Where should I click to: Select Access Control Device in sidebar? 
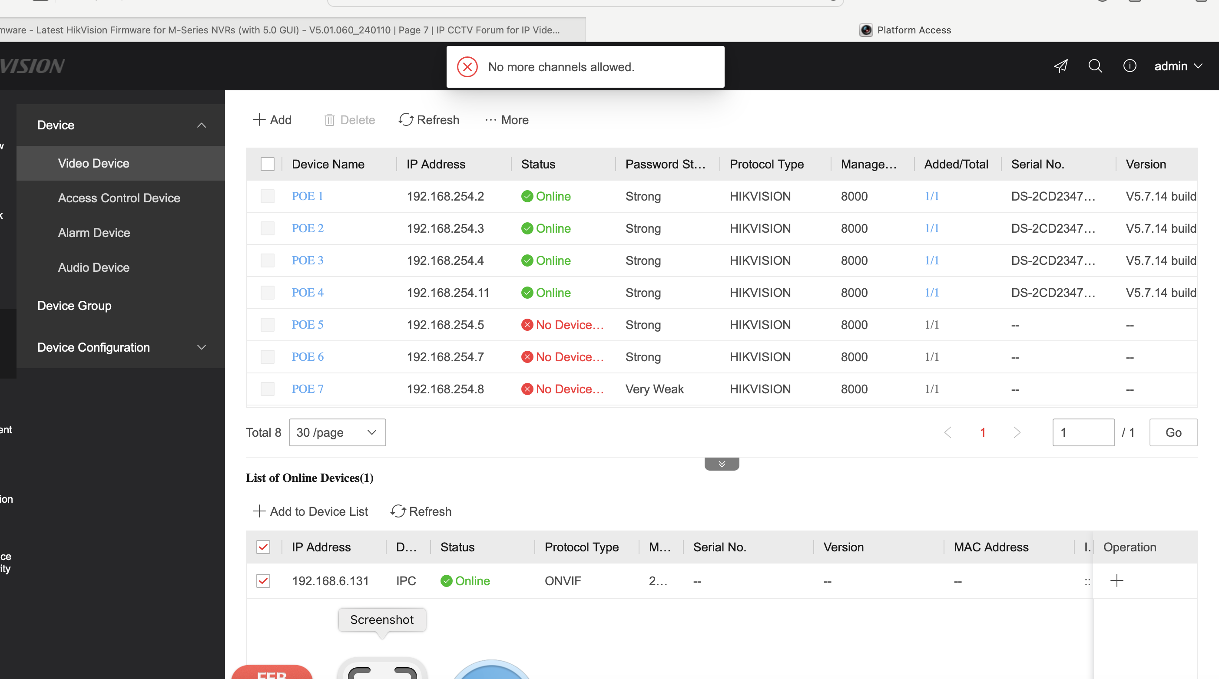pos(119,198)
